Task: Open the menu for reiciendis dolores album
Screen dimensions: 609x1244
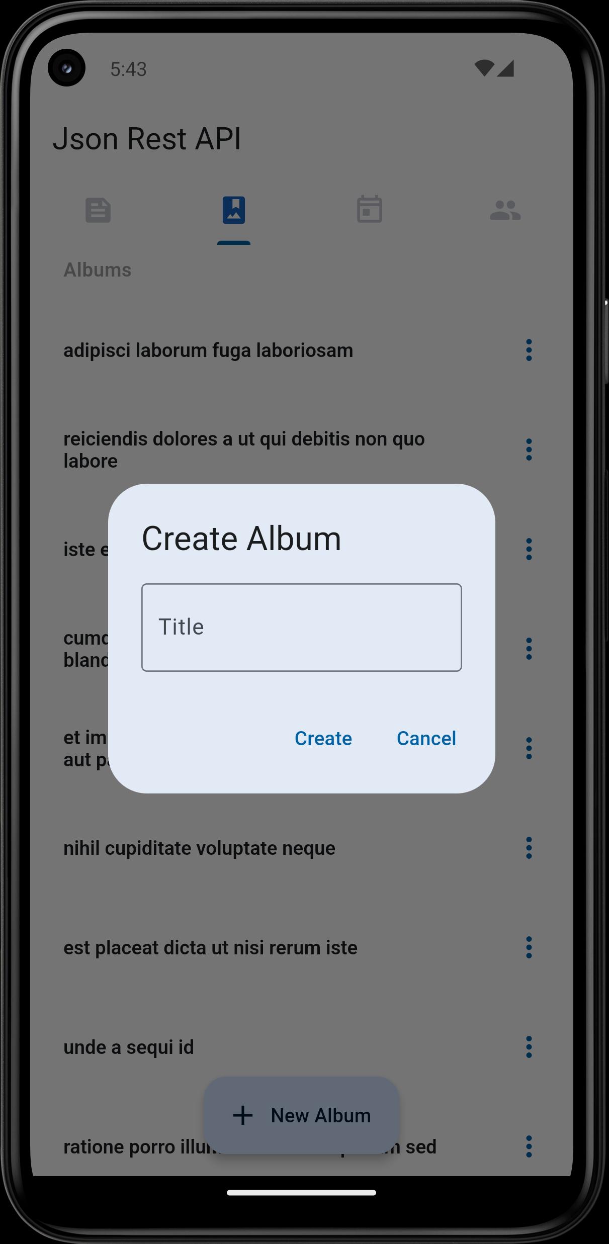Action: click(529, 450)
